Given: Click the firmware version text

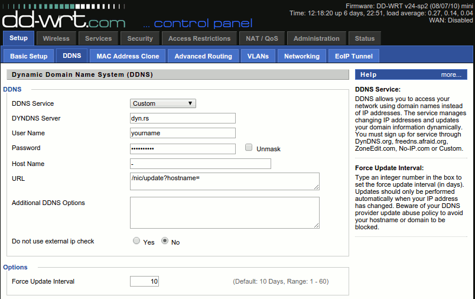Looking at the screenshot, I should pos(409,6).
